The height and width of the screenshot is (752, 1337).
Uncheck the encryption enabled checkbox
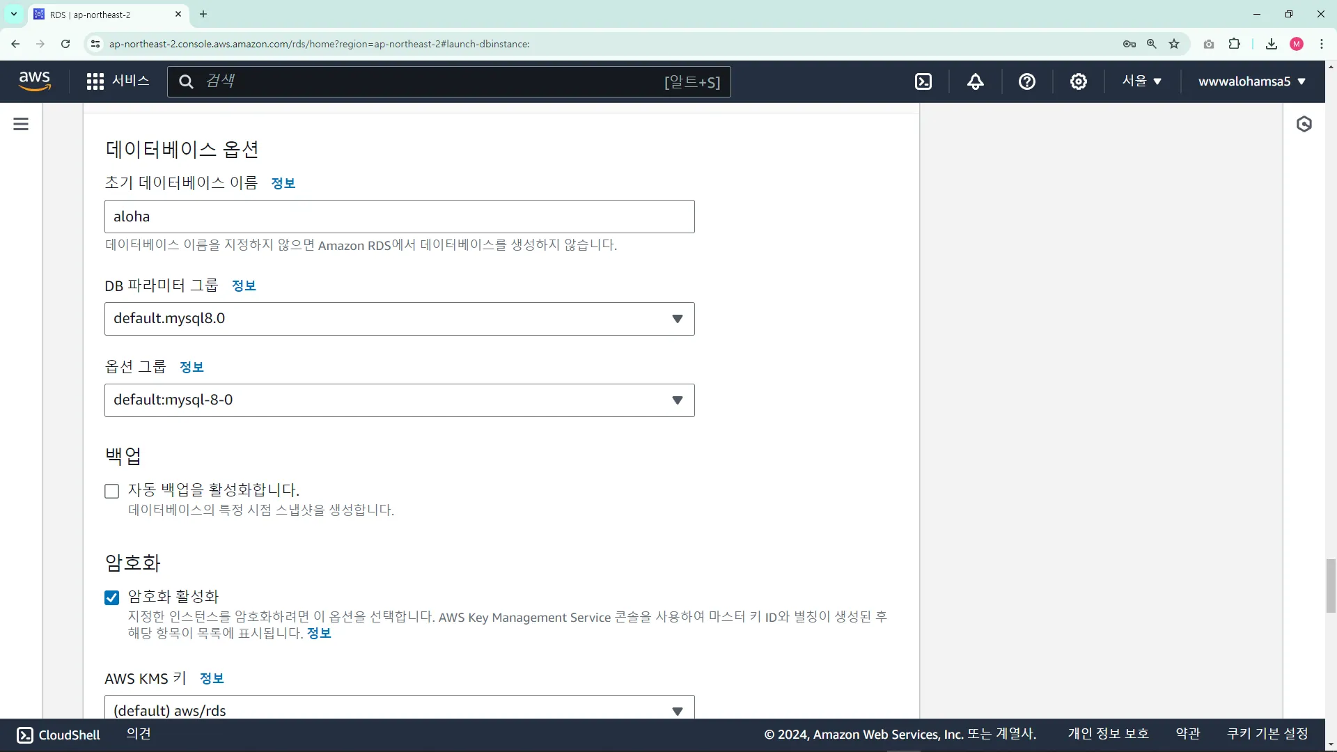coord(111,597)
